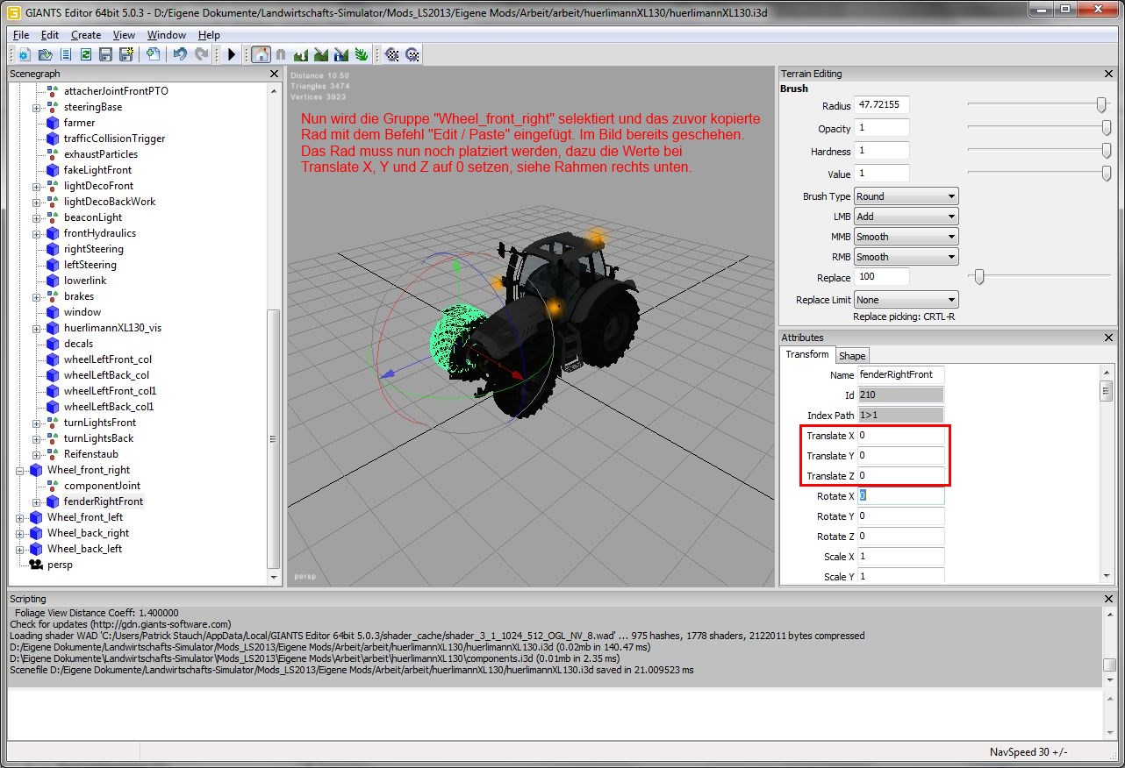Open the LMB Add dropdown
This screenshot has height=768, width=1125.
pyautogui.click(x=906, y=217)
